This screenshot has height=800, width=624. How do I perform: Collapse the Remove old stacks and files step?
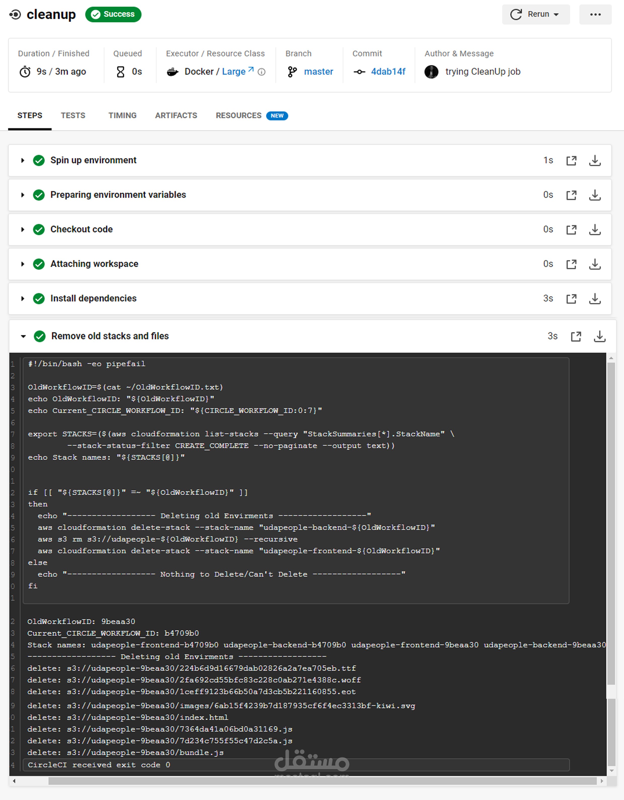(x=23, y=336)
